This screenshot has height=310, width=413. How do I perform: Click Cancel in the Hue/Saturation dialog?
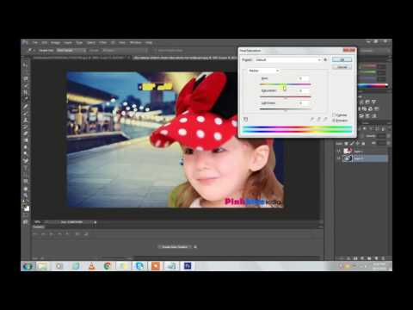coord(342,67)
